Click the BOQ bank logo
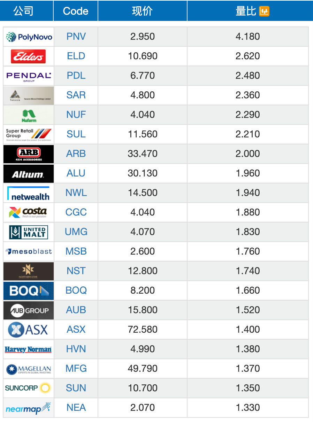This screenshot has height=422, width=313. [29, 291]
